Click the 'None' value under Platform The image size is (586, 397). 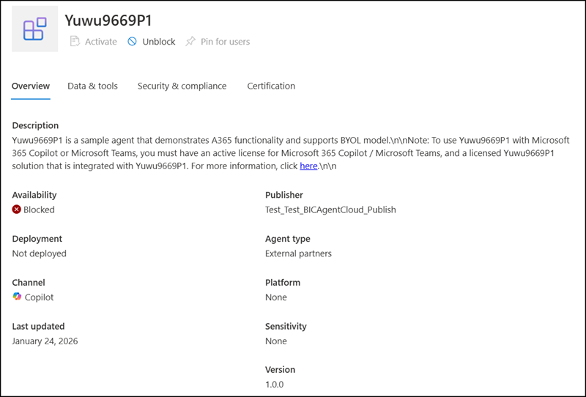coord(276,297)
